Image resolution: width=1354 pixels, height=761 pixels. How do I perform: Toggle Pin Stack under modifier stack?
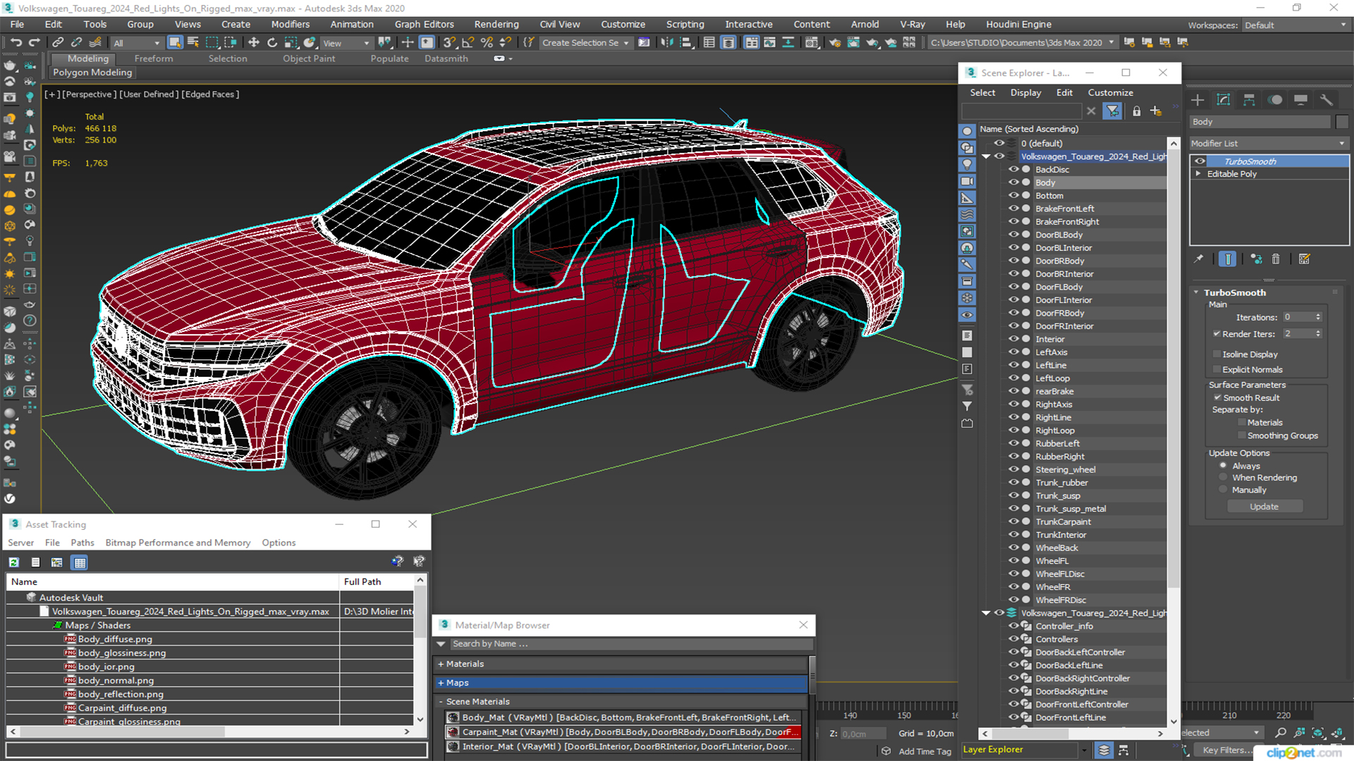point(1199,259)
